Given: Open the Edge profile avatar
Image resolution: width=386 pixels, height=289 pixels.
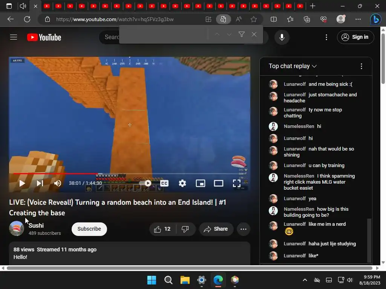Looking at the screenshot, I should point(341,19).
